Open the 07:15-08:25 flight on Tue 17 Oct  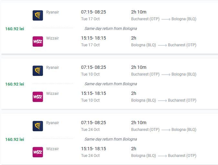pyautogui.click(x=93, y=12)
